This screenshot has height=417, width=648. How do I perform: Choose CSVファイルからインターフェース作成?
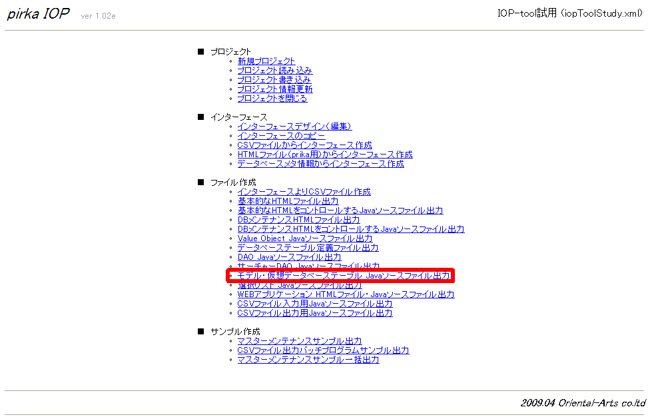click(x=304, y=145)
